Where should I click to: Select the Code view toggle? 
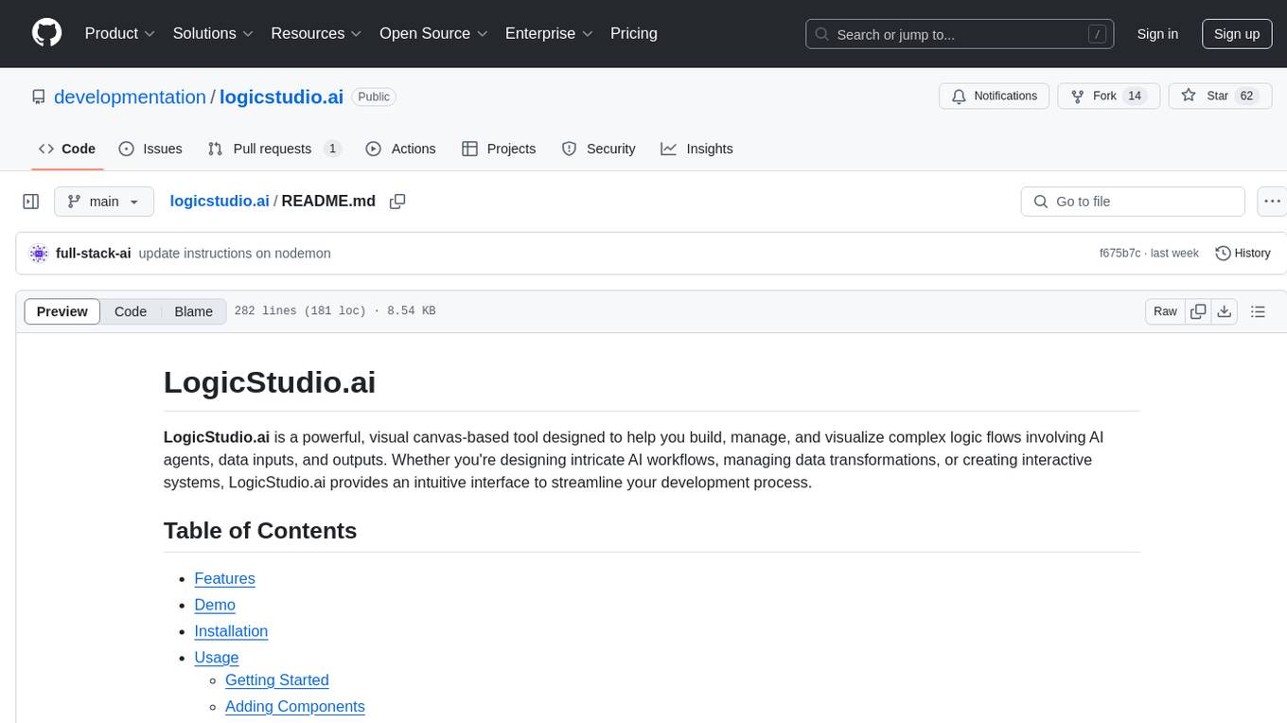point(131,311)
